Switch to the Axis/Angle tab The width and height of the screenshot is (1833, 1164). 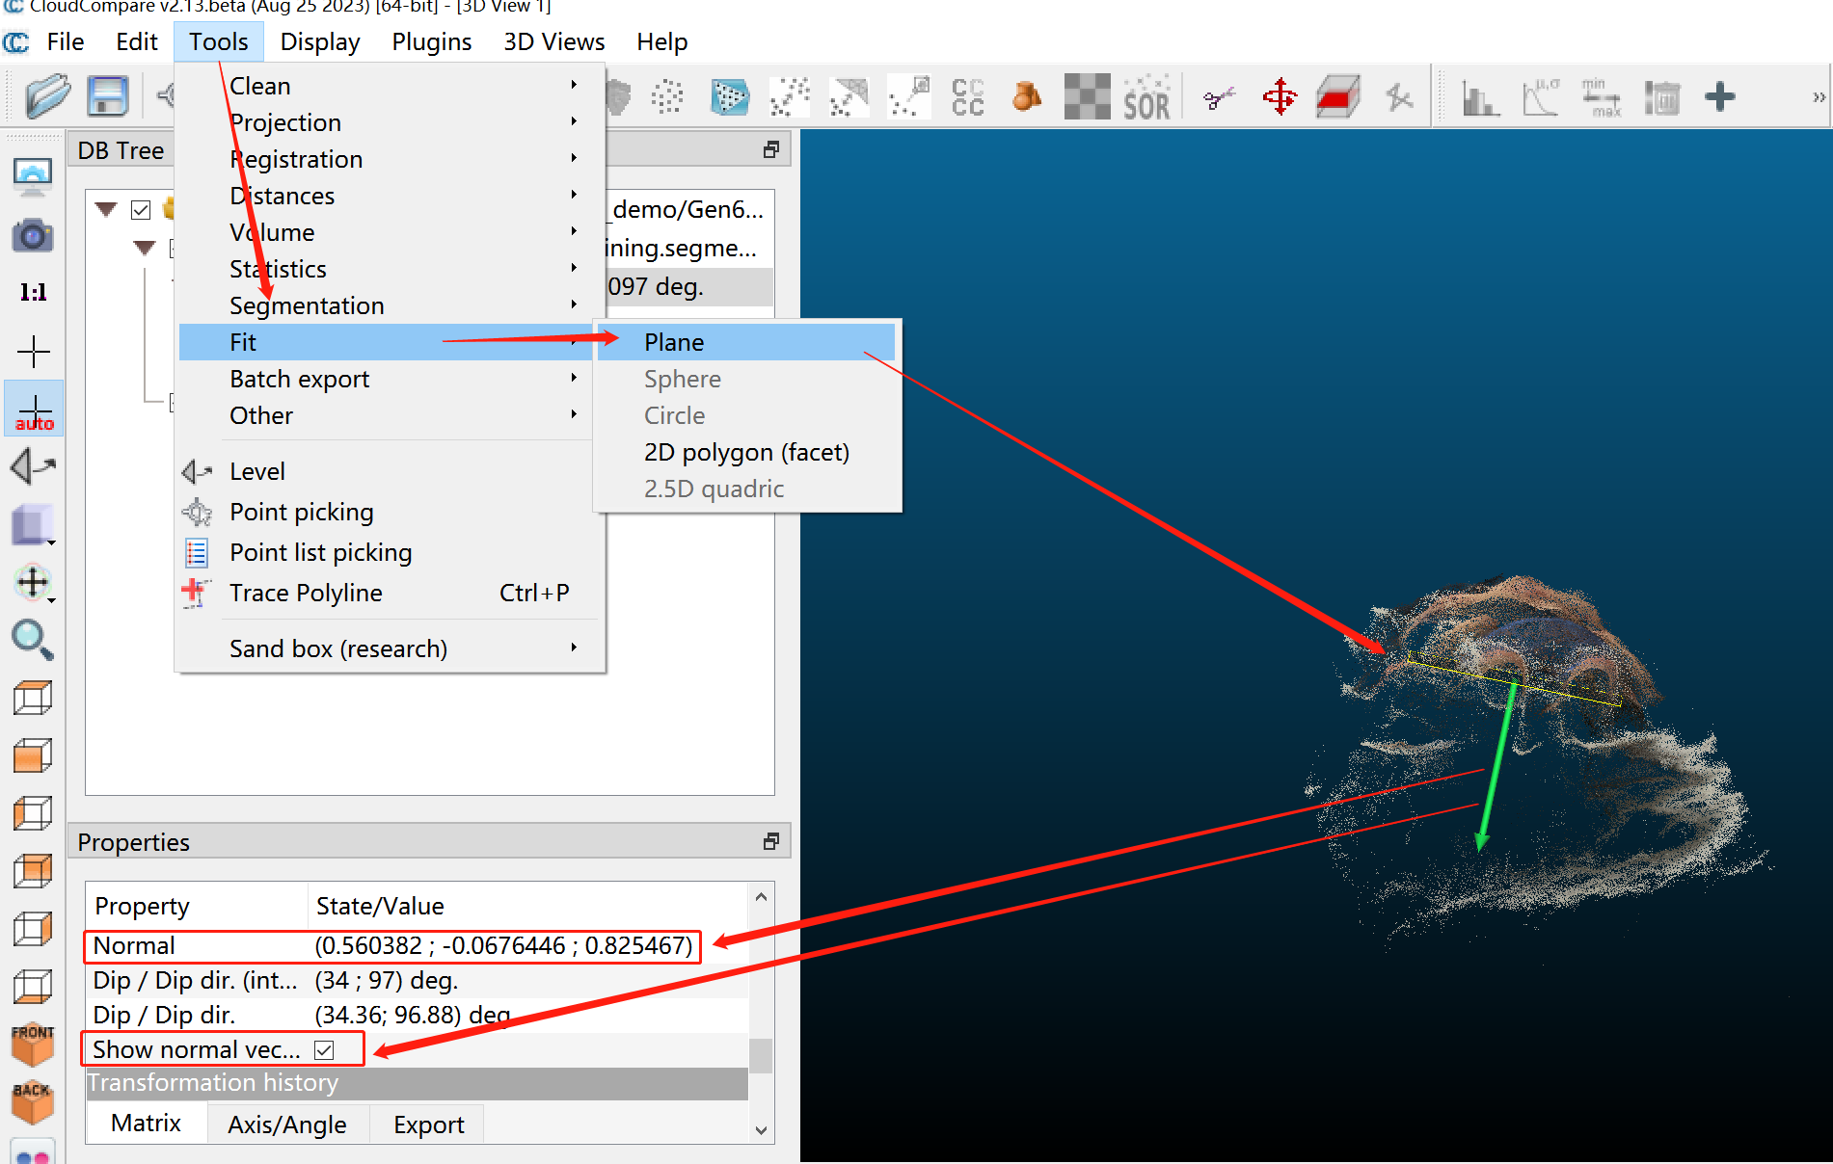287,1124
